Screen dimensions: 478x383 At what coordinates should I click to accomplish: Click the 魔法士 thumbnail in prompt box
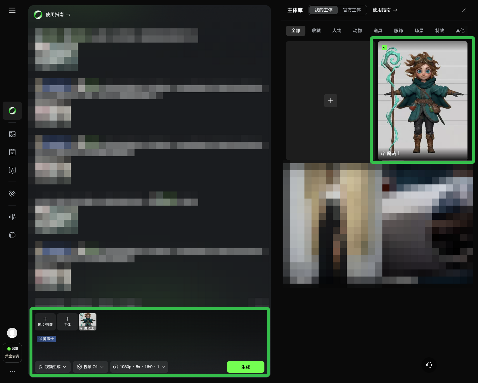pyautogui.click(x=88, y=322)
